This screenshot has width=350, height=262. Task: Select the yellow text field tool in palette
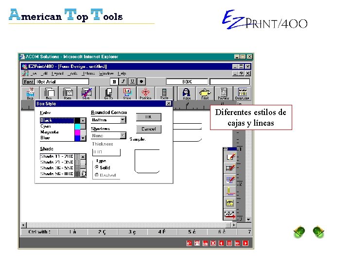(230, 203)
